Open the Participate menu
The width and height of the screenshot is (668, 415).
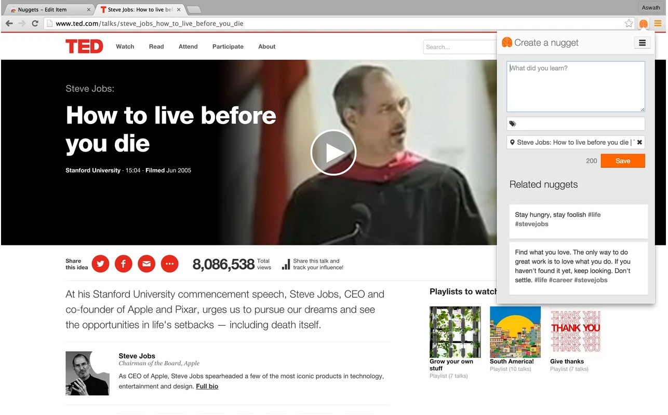[228, 47]
